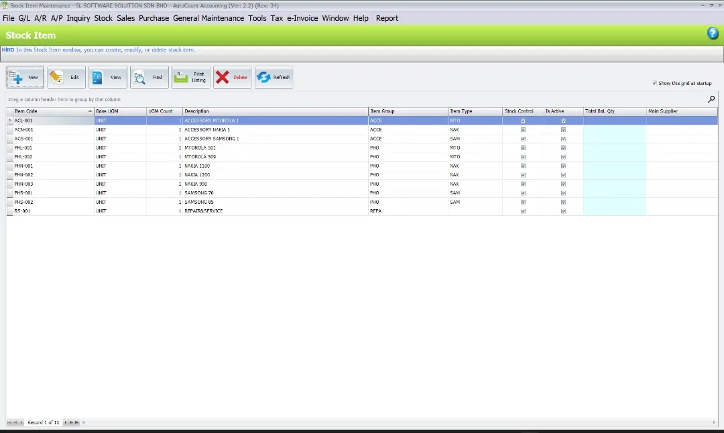Viewport: 724px width, 433px height.
Task: Jump to the last record
Action: (x=76, y=423)
